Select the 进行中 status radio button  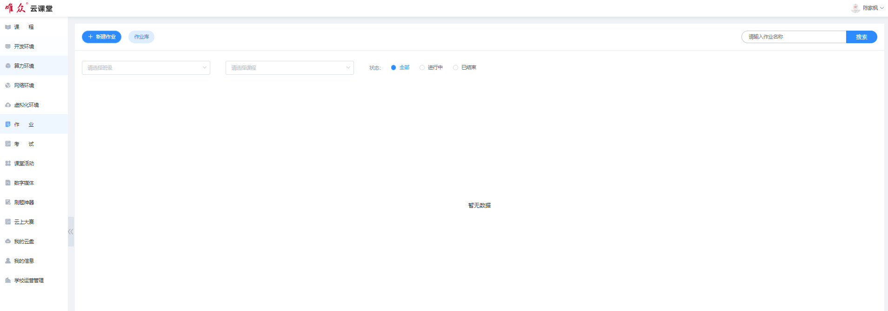pos(422,68)
